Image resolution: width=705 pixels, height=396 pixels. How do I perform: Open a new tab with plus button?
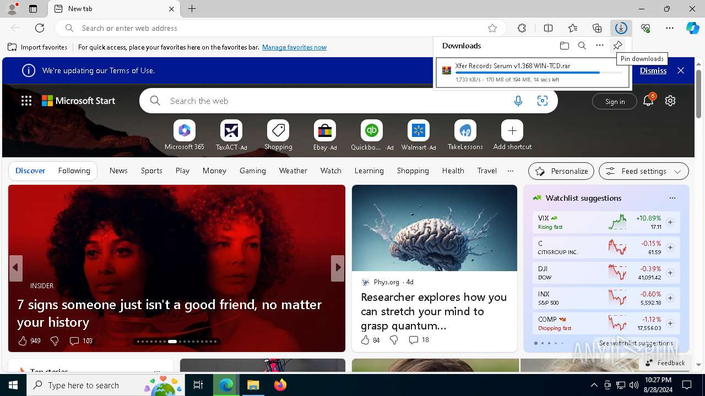[x=192, y=9]
